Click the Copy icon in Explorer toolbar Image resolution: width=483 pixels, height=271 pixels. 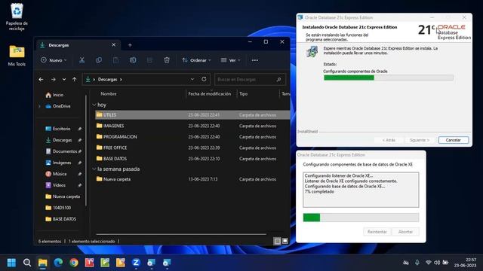coord(99,60)
